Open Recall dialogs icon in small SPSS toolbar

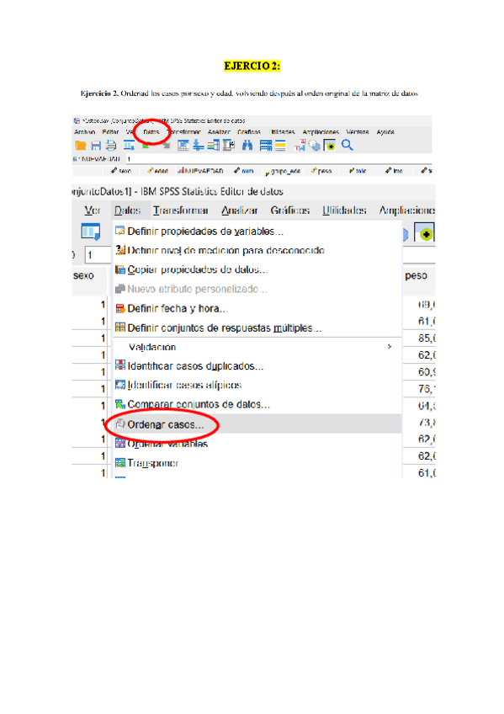[x=130, y=146]
